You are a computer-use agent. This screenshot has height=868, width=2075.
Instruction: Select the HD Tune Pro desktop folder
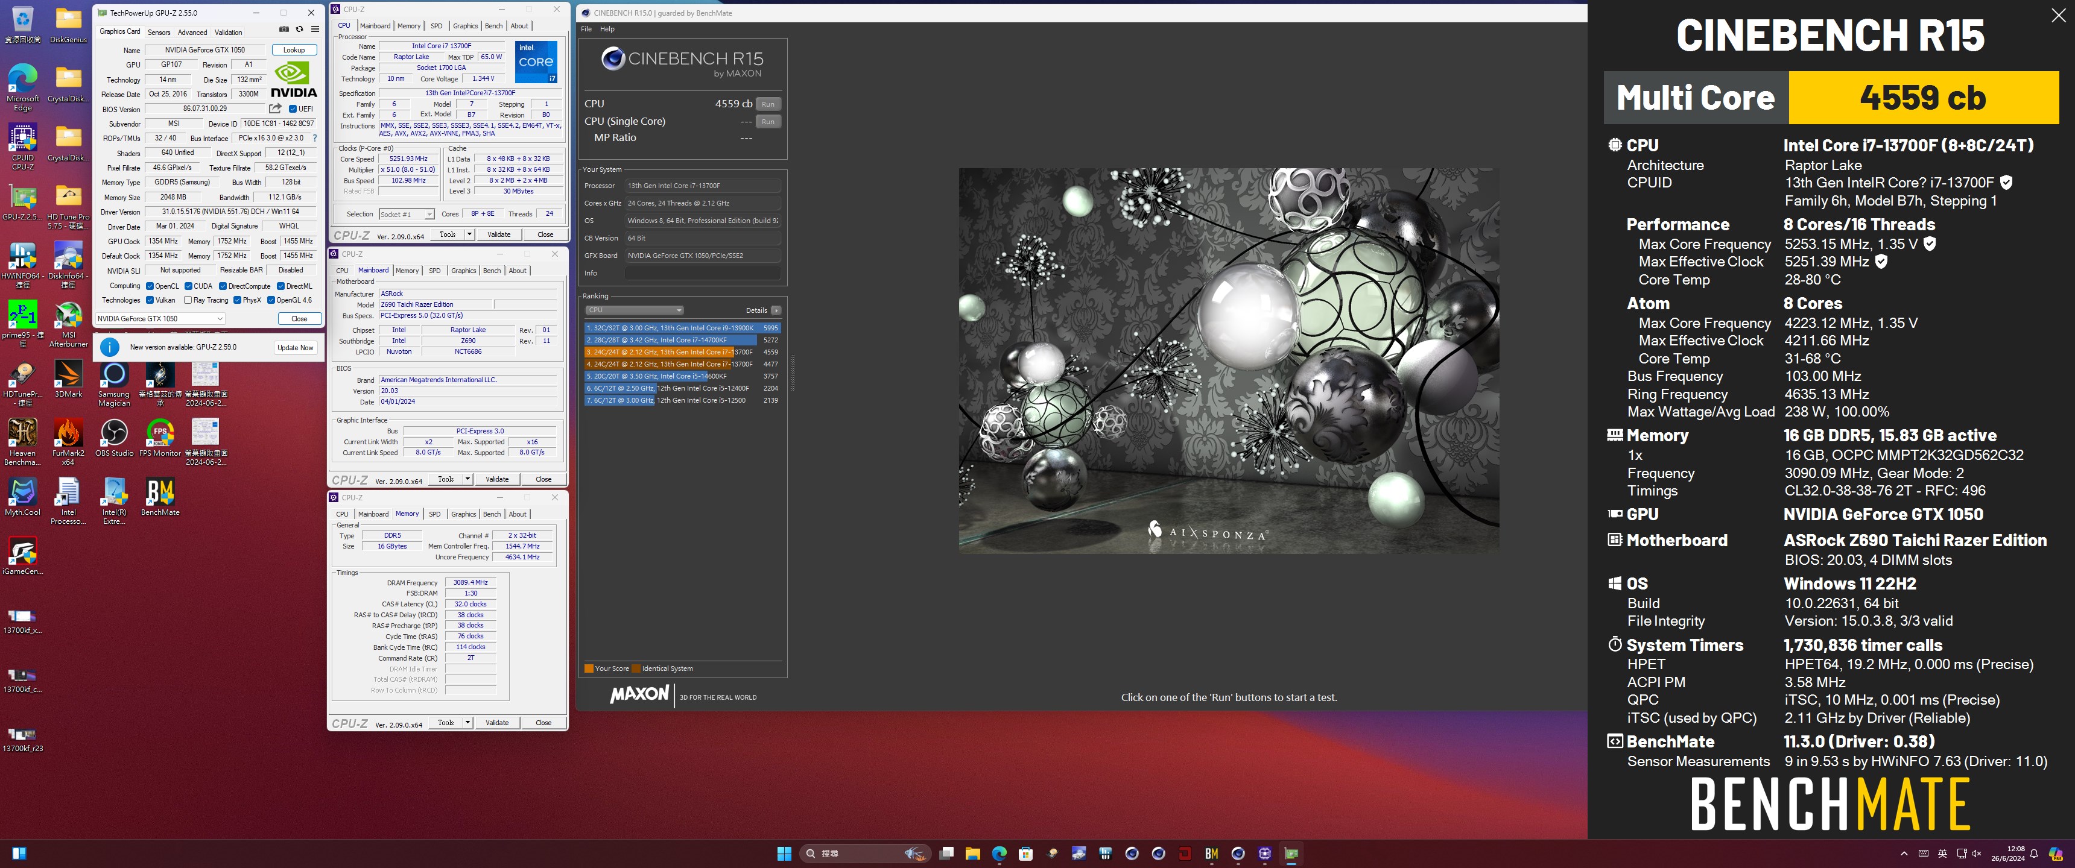pos(69,206)
